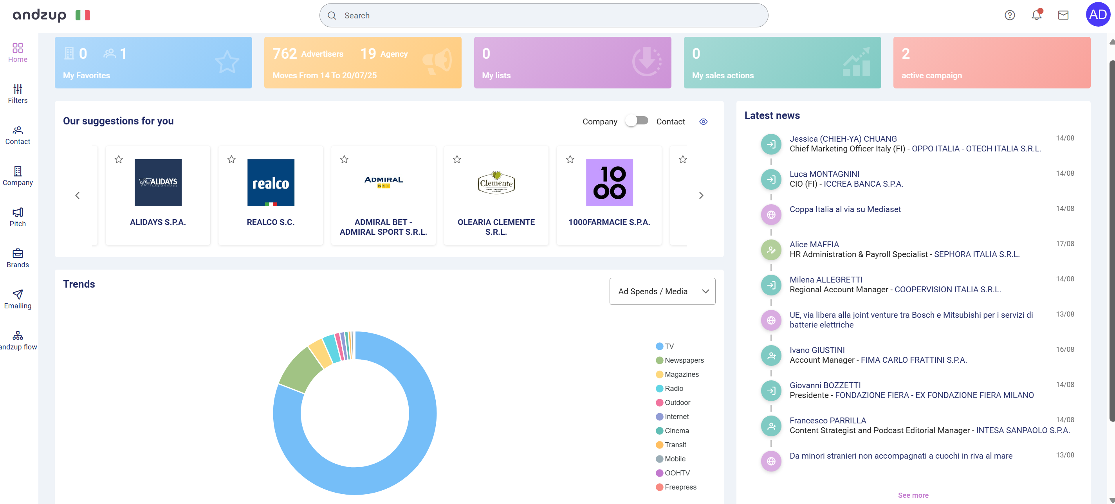Select the Contact section in the sidebar
This screenshot has width=1115, height=504.
coord(18,135)
